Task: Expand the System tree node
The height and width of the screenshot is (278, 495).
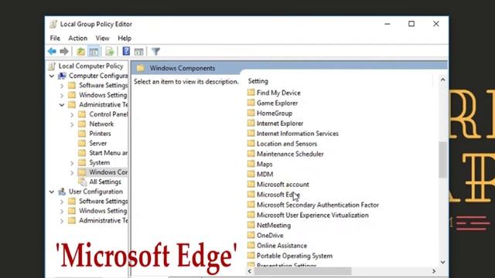Action: coord(72,163)
